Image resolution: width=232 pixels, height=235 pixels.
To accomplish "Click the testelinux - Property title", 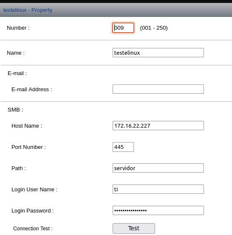I will 28,10.
